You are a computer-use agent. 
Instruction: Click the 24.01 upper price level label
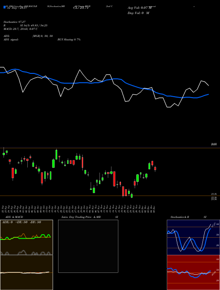[214, 144]
